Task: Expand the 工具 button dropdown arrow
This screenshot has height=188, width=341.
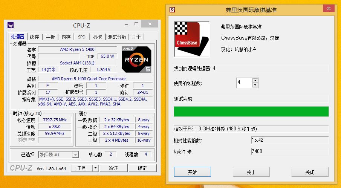Action: (x=95, y=168)
